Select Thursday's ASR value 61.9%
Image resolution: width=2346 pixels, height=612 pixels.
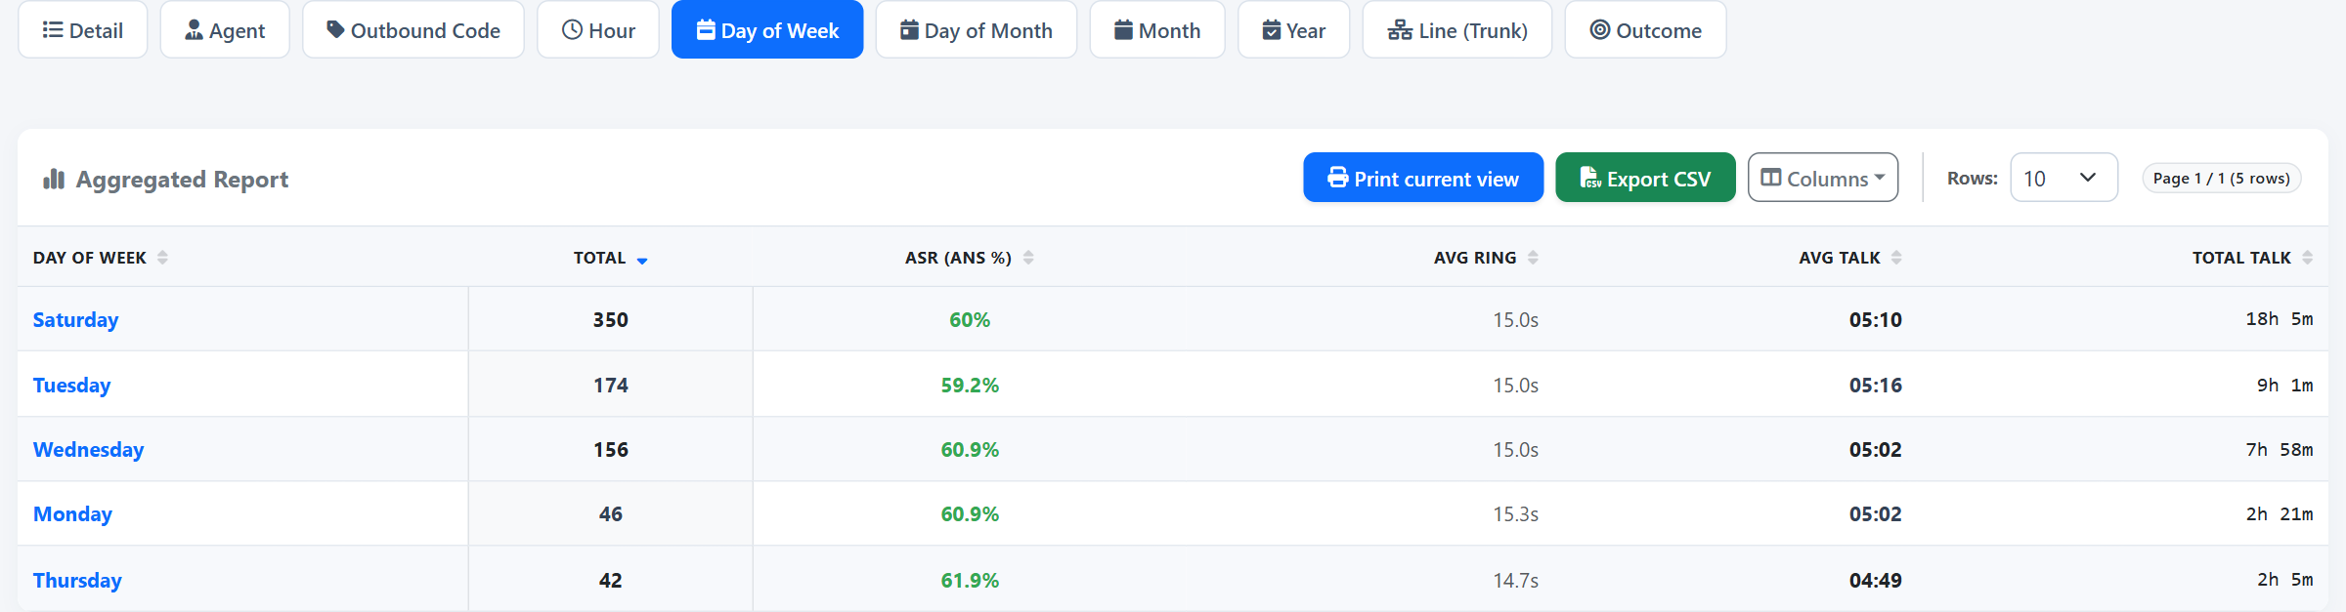point(970,581)
